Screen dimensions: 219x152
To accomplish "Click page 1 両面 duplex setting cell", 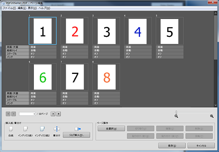I will click(43, 47).
